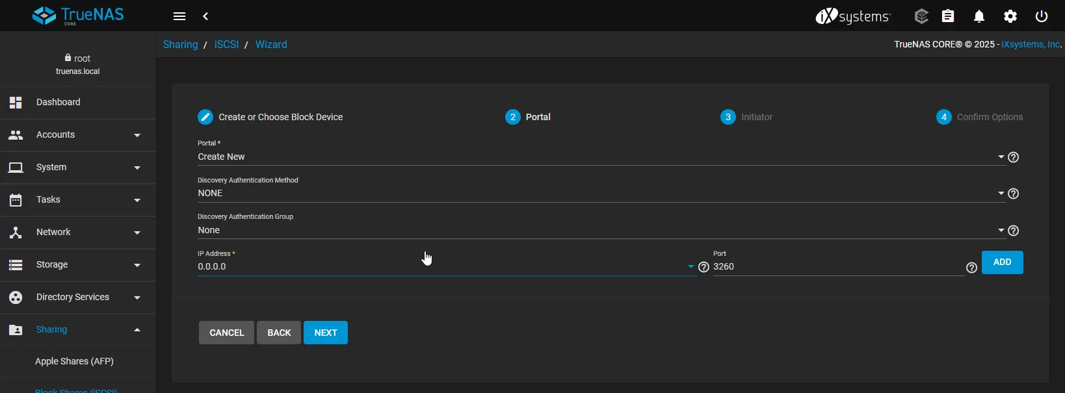Image resolution: width=1065 pixels, height=393 pixels.
Task: Show help for IP Address field
Action: point(703,267)
